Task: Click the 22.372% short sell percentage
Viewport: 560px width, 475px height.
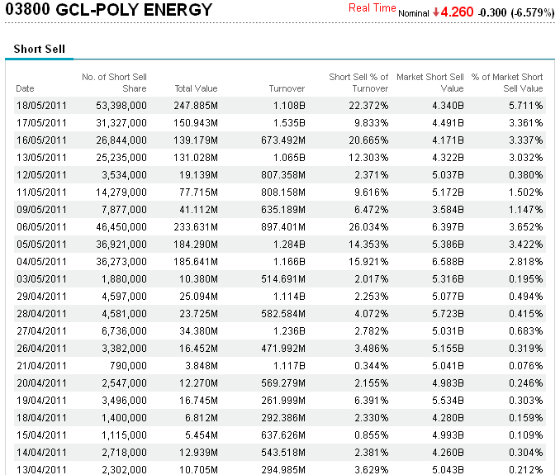Action: point(368,106)
